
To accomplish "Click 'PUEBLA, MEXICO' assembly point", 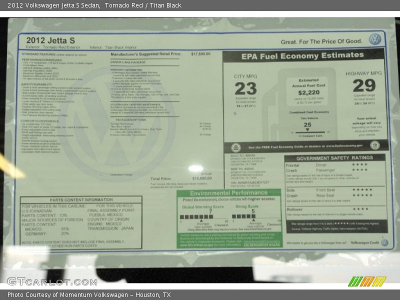I will pyautogui.click(x=105, y=215).
